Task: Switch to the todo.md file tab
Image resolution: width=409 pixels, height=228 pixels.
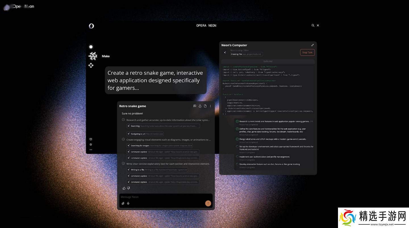Action: 268,61
